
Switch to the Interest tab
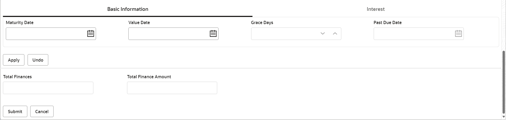(x=376, y=9)
